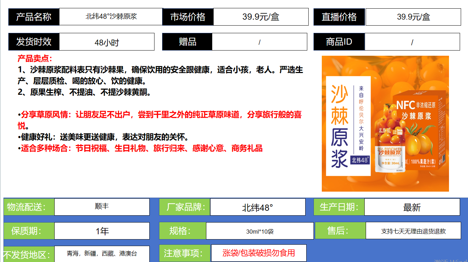Screen dimensions: 468x262
Task: Click the 分享草原风情 bullet text
Action: pos(159,115)
